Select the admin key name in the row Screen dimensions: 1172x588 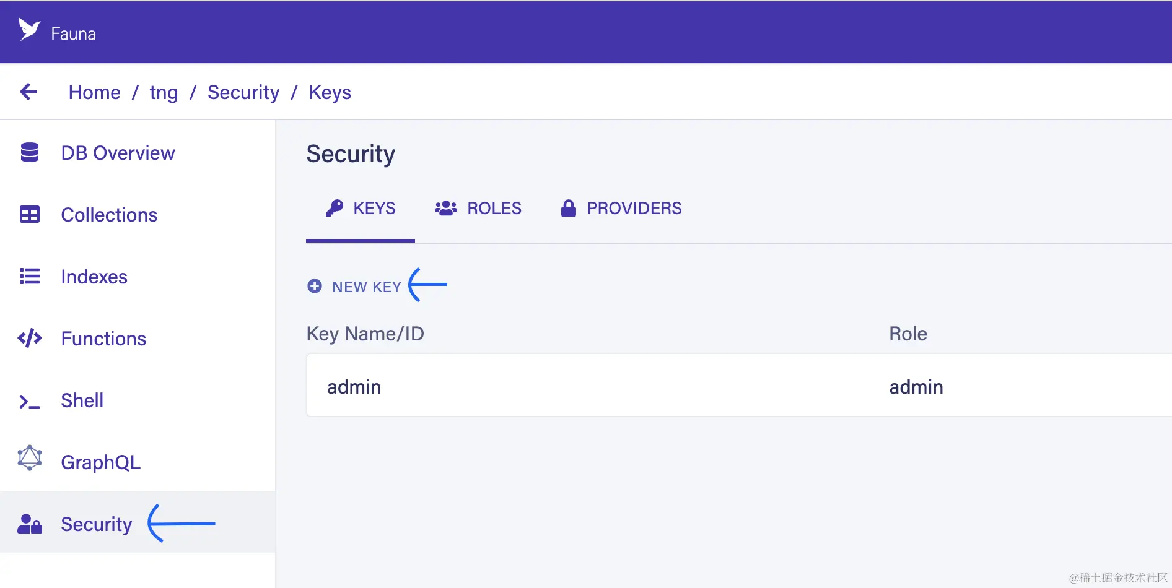coord(354,387)
